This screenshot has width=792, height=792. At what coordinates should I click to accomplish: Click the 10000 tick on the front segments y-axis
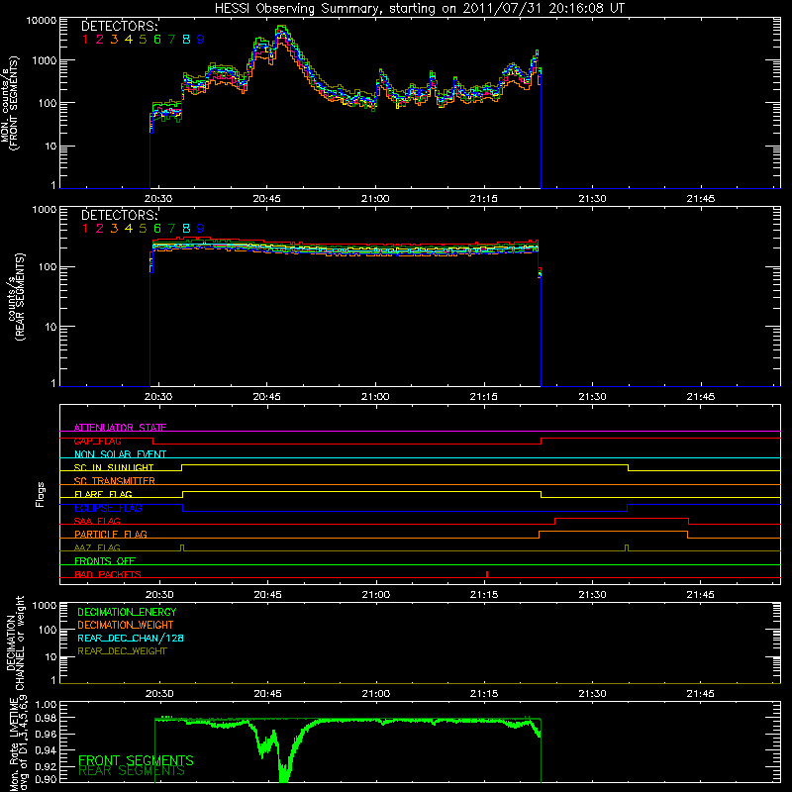(42, 20)
